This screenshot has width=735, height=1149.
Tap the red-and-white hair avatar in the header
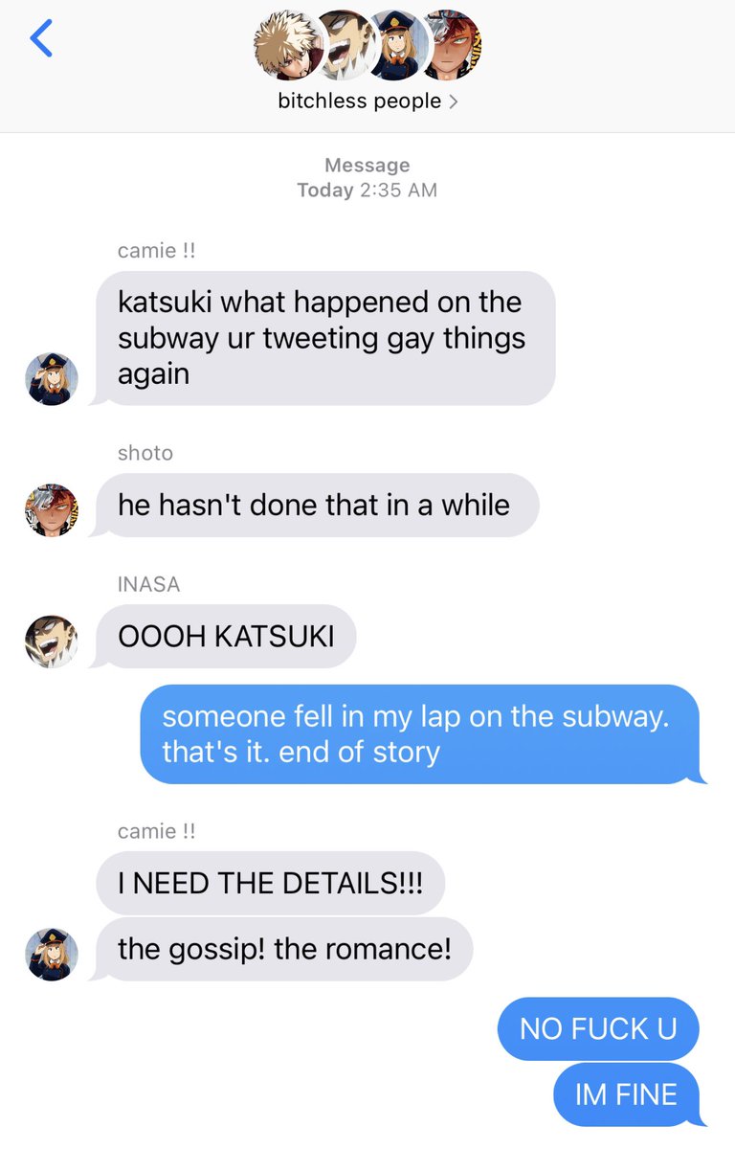point(452,45)
